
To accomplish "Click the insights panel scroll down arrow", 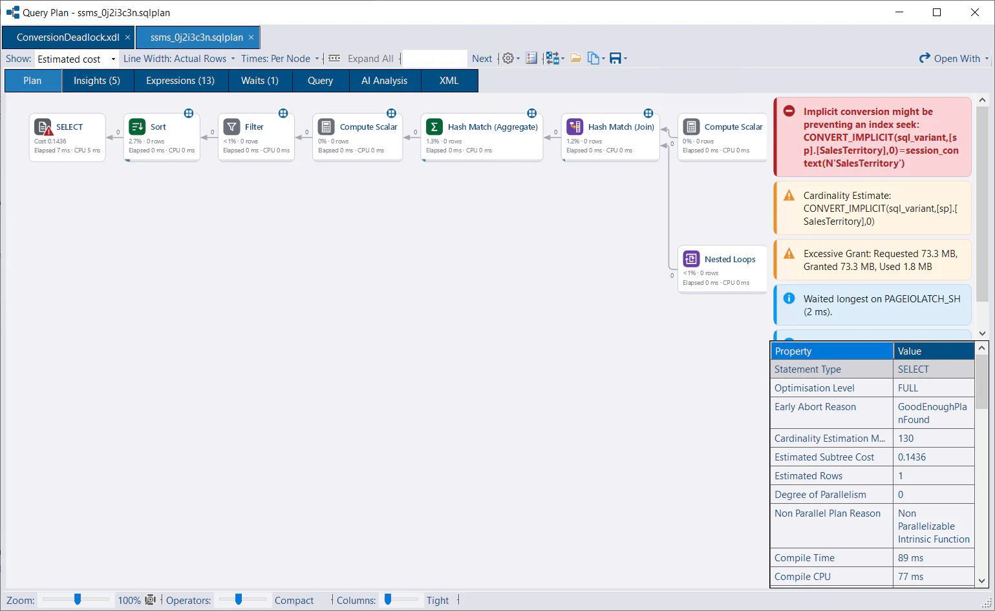I will click(982, 334).
